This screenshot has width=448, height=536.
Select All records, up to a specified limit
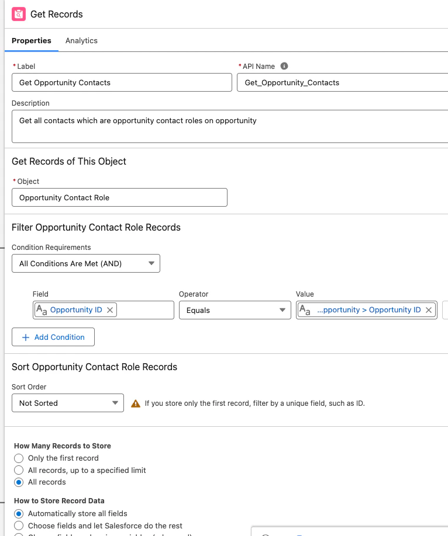[x=19, y=470]
